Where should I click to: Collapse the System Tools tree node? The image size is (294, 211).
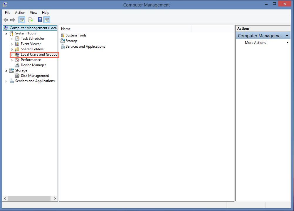pos(6,34)
